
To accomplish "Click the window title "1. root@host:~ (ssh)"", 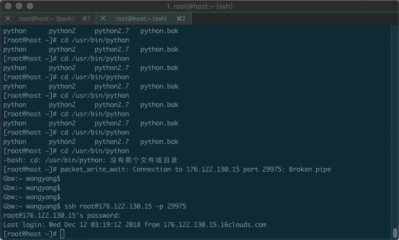I will click(199, 6).
